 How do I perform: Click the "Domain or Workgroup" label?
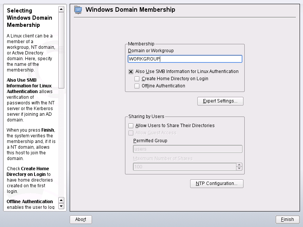click(x=151, y=51)
